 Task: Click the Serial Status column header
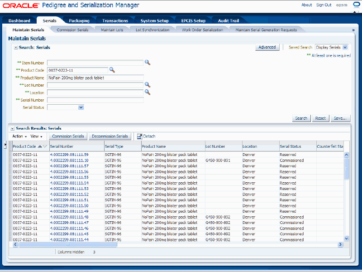coord(298,146)
